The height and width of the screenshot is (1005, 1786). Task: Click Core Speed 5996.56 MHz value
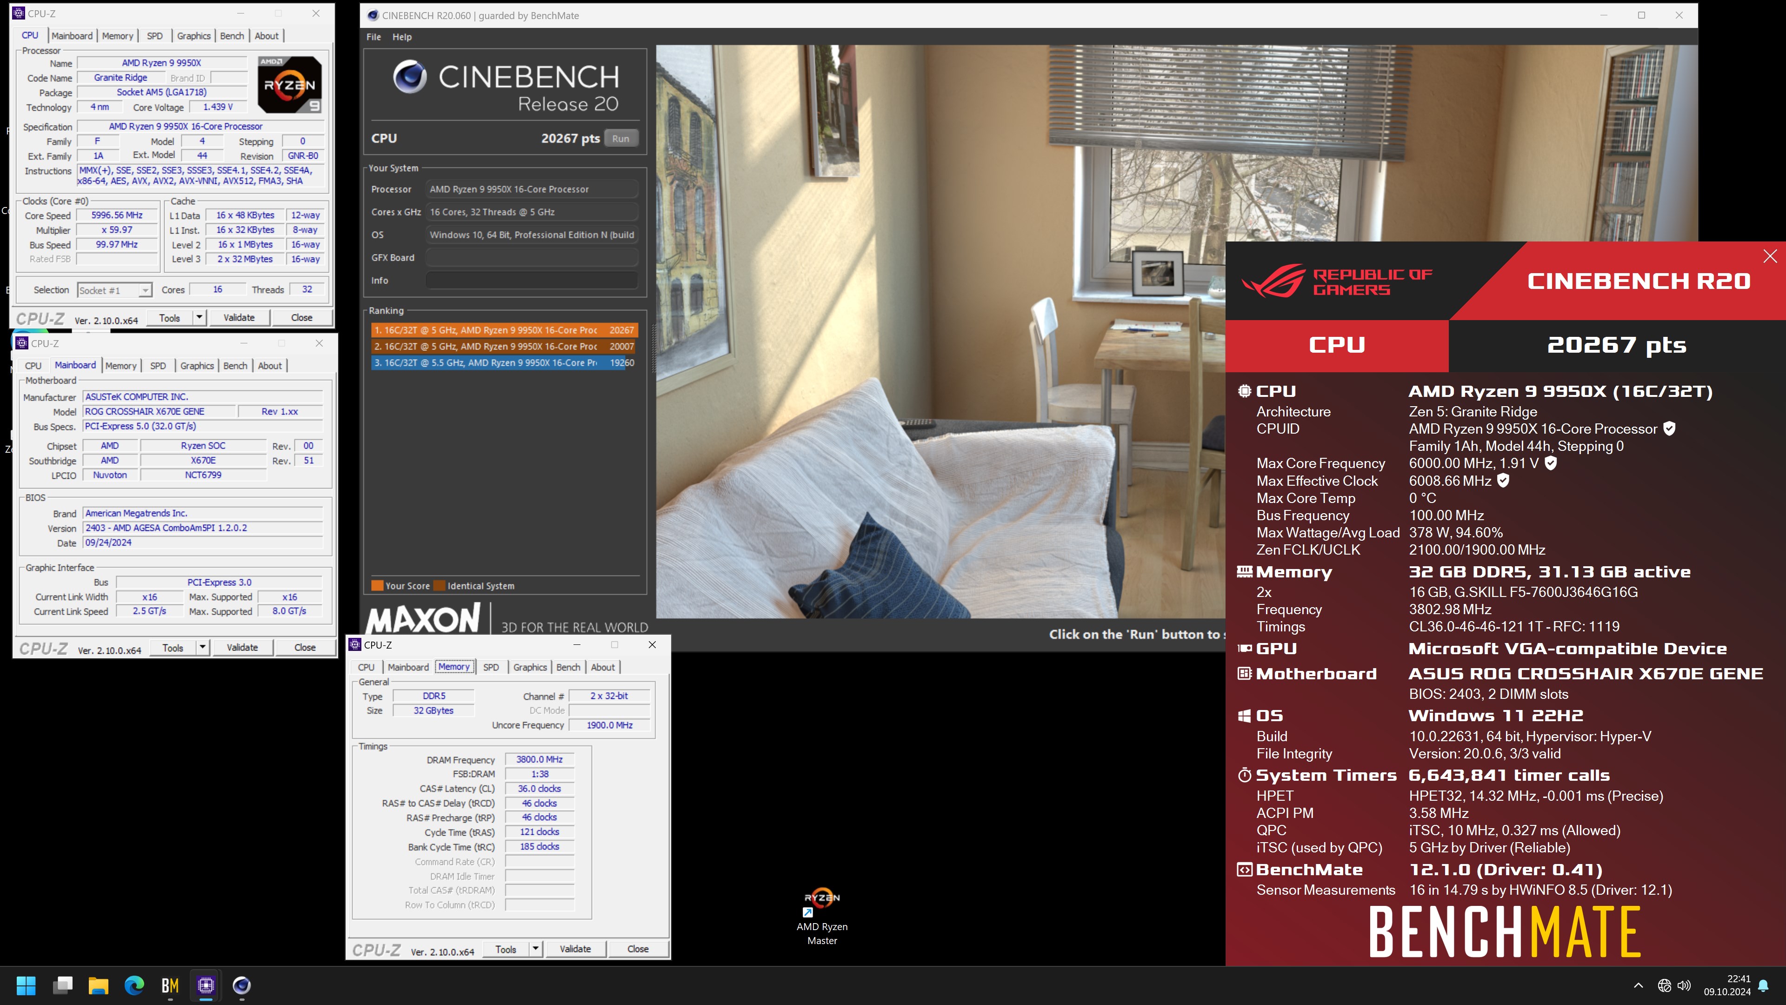tap(117, 215)
